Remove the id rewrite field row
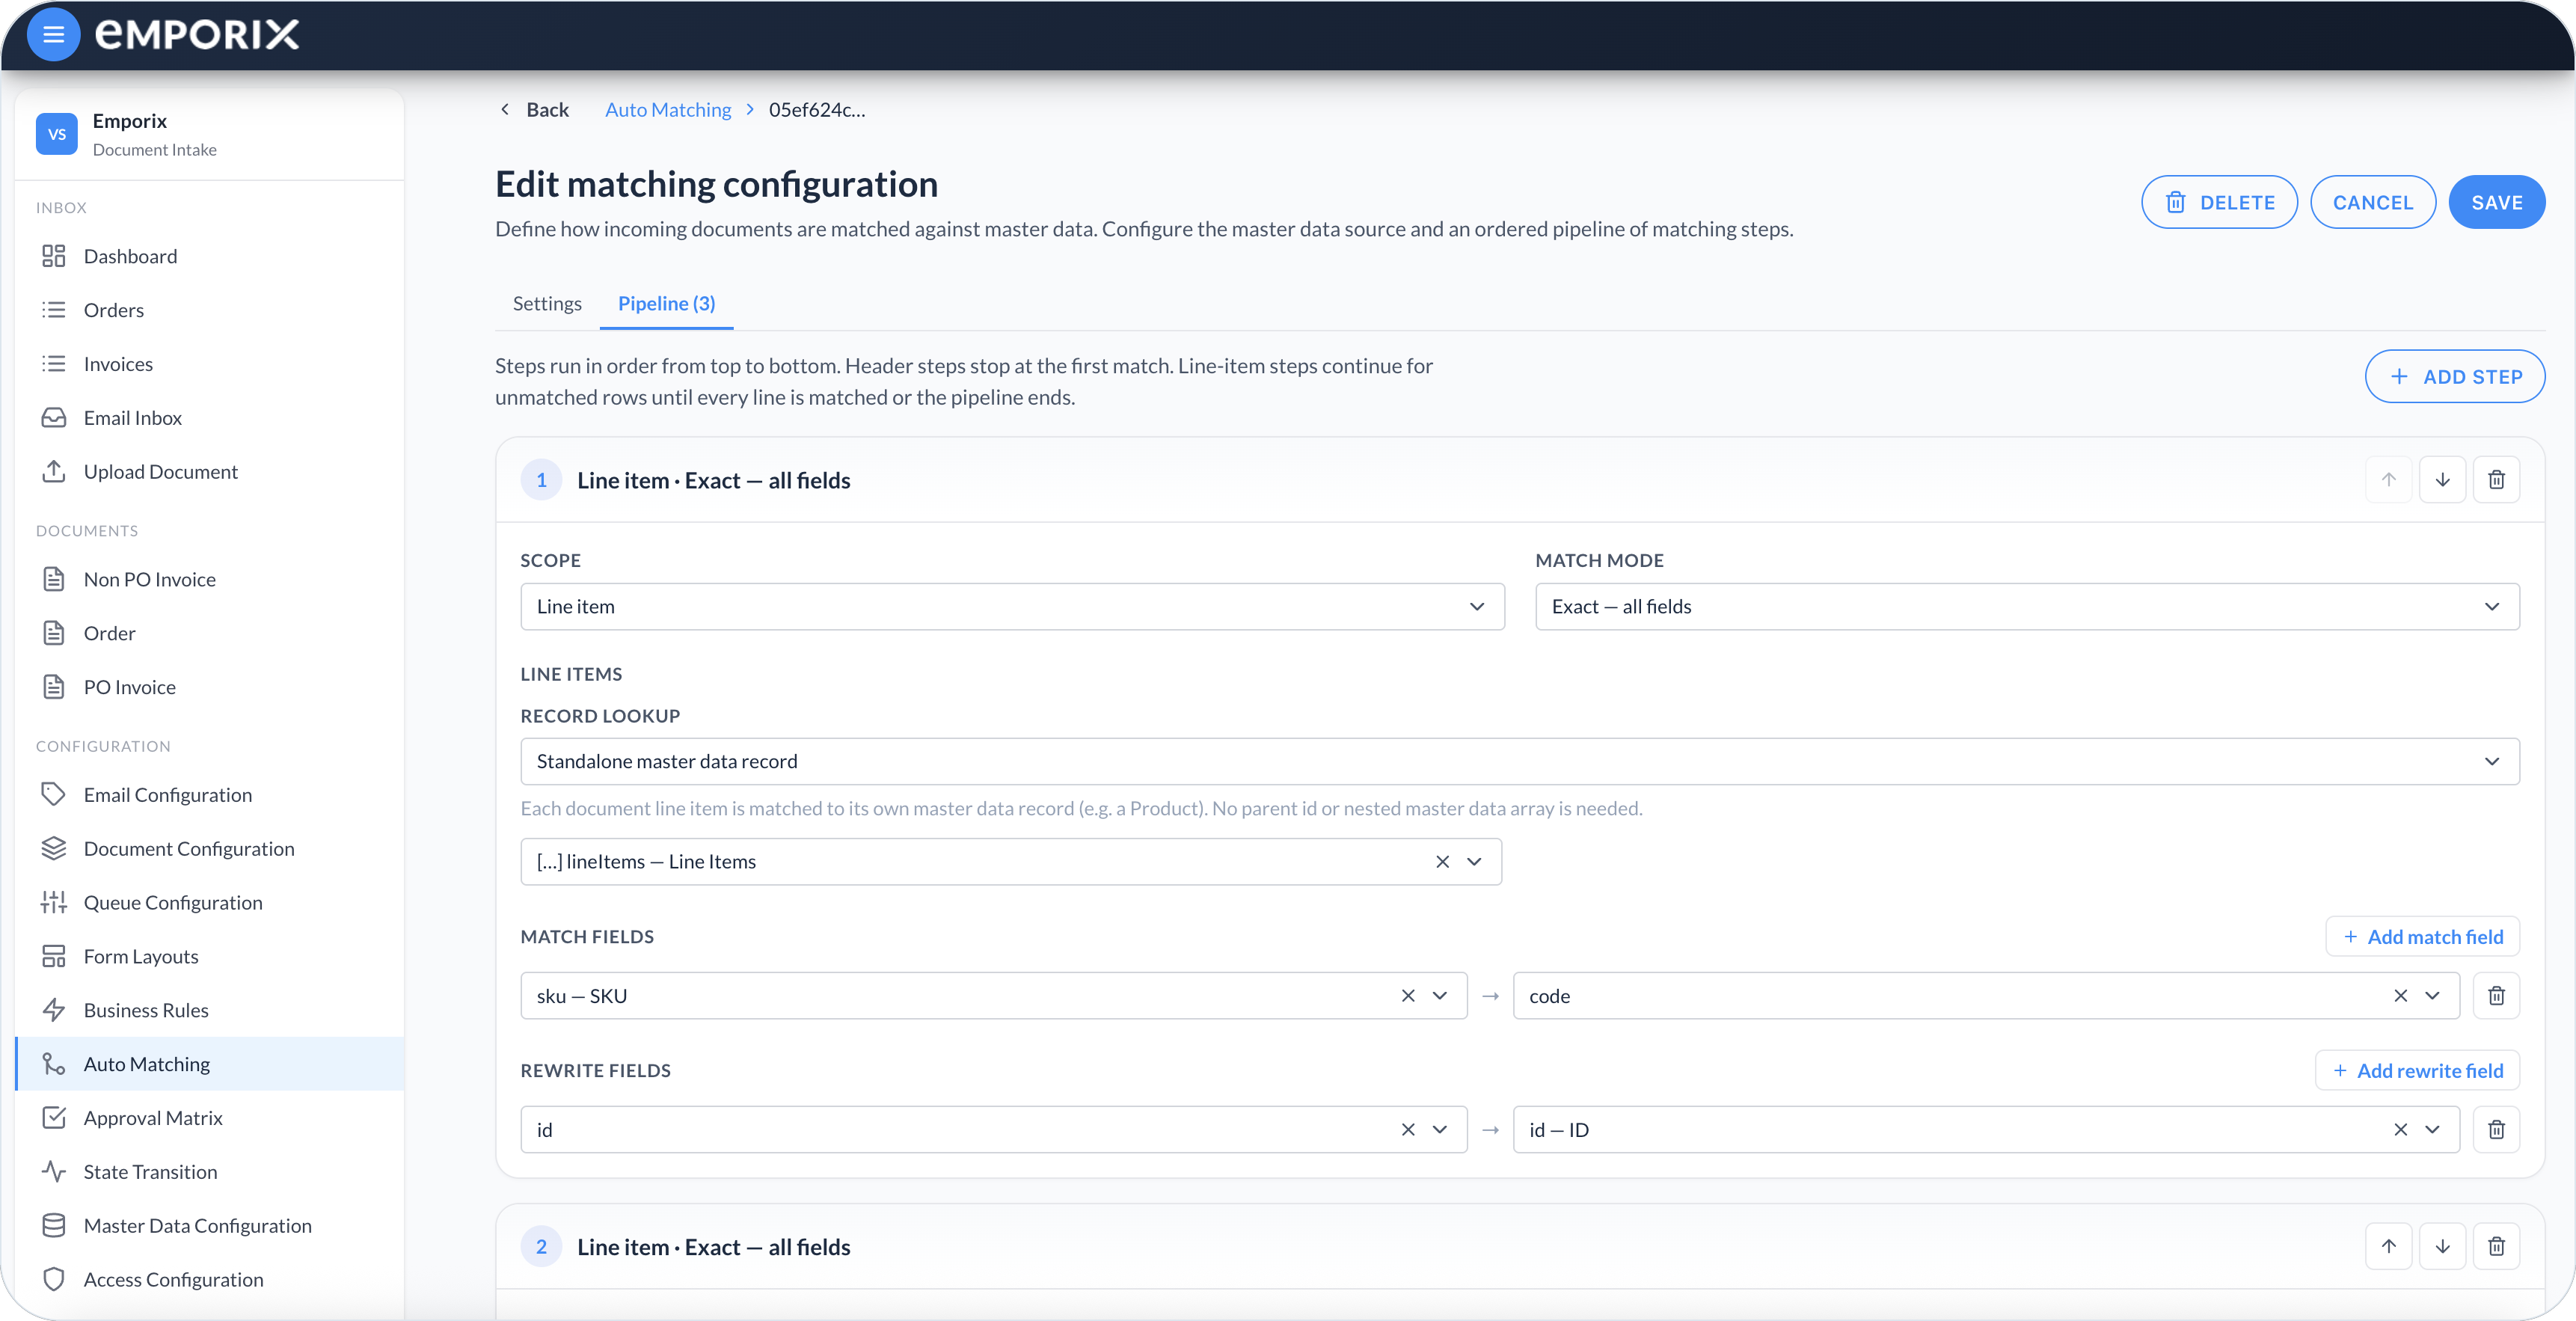This screenshot has height=1321, width=2576. coord(2496,1130)
